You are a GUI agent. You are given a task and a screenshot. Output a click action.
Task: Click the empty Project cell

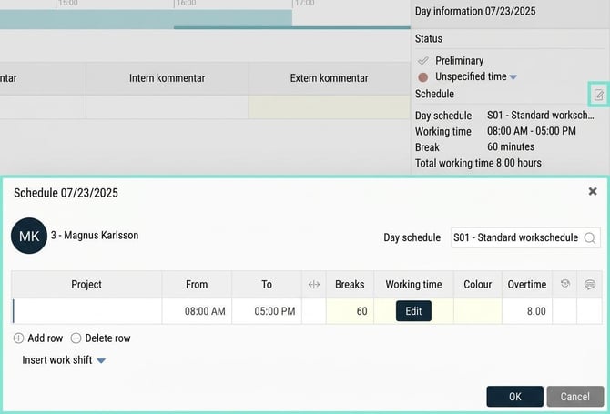[87, 311]
